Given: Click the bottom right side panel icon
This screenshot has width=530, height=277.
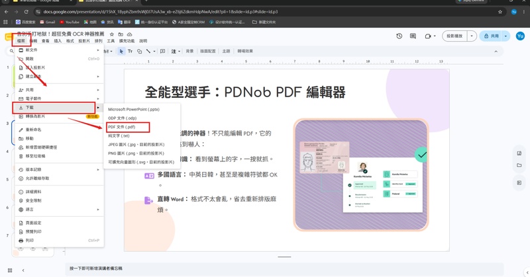Looking at the screenshot, I should point(519,183).
